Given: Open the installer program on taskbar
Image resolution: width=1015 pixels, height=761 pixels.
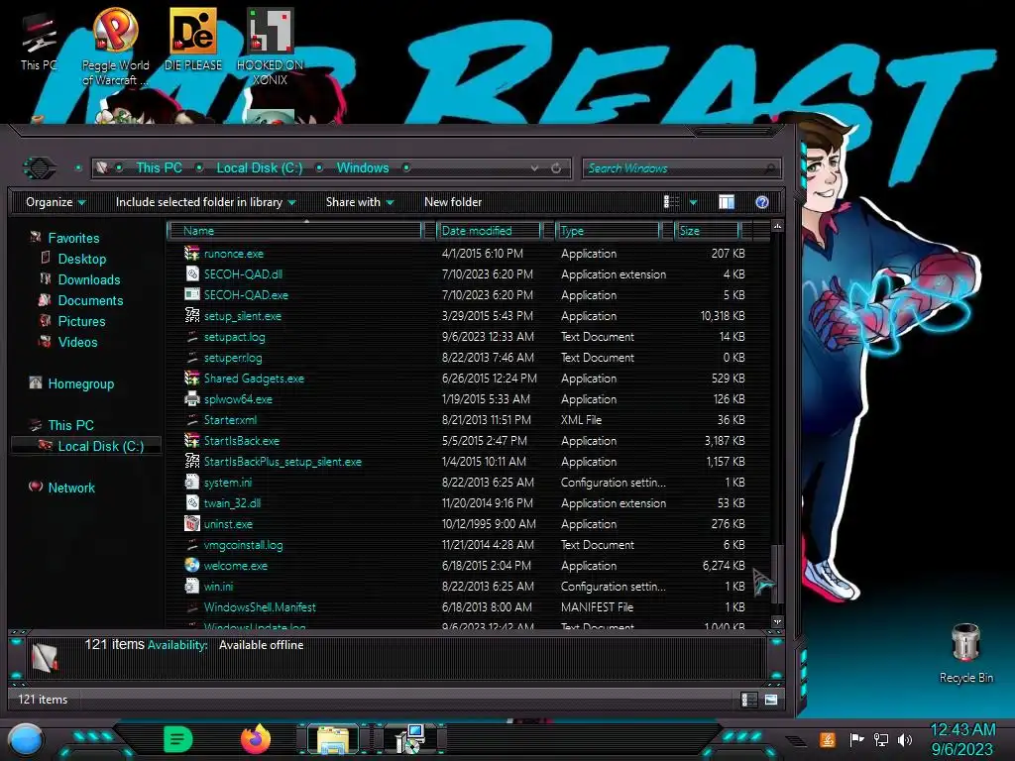Looking at the screenshot, I should (410, 739).
